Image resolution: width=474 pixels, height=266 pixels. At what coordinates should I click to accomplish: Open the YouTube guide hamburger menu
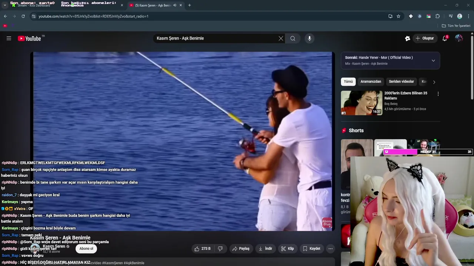(9, 38)
